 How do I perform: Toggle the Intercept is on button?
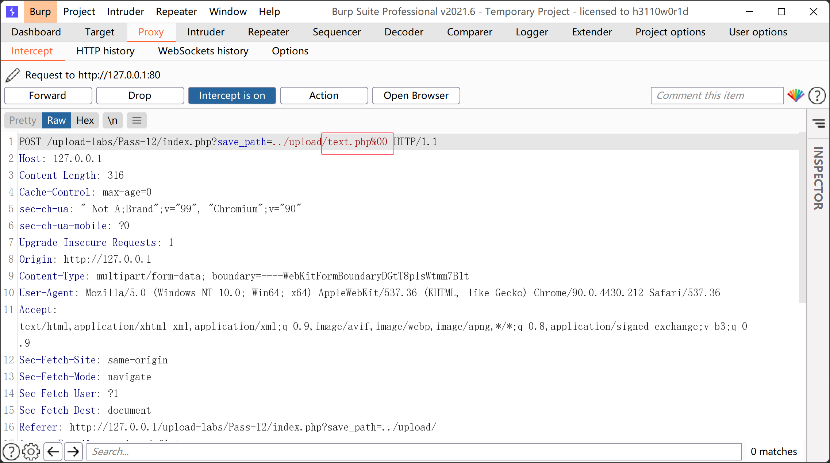point(232,96)
